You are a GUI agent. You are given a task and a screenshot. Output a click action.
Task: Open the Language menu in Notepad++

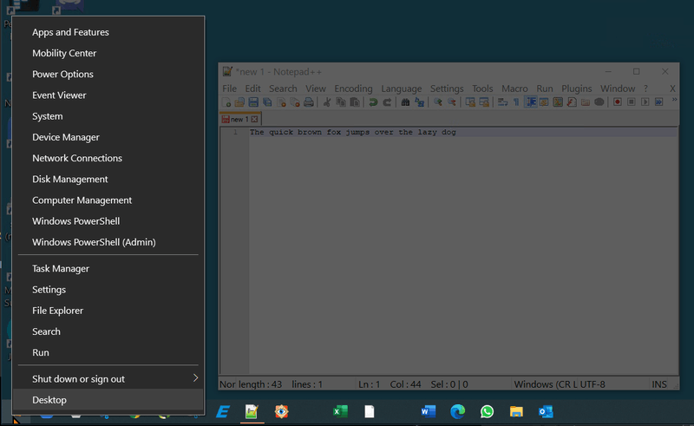(402, 88)
